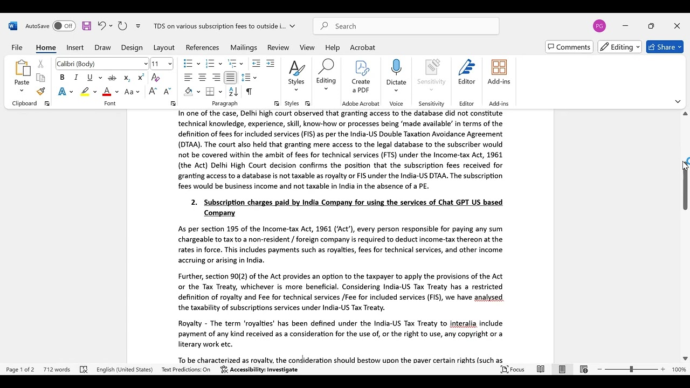Viewport: 690px width, 388px height.
Task: Click the blue Share button
Action: point(665,47)
